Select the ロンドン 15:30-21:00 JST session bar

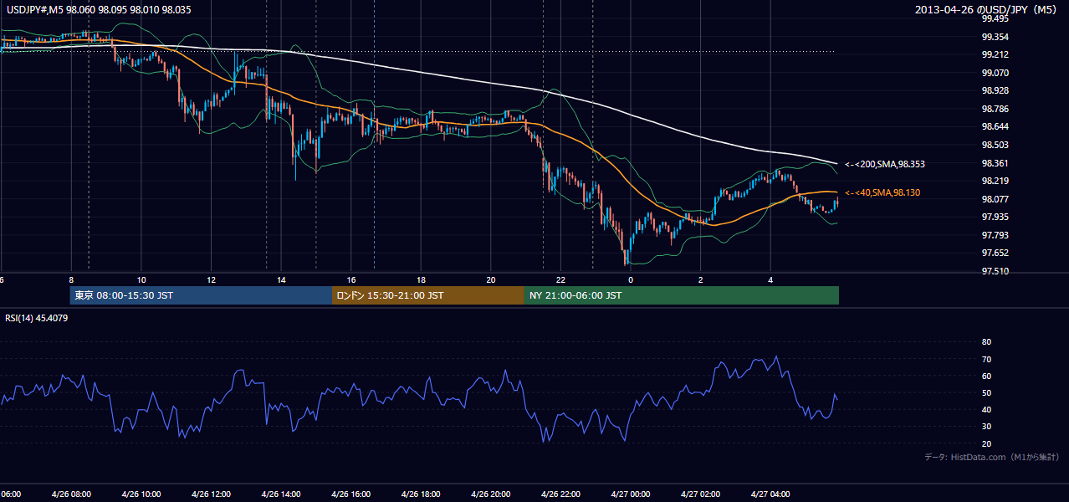point(428,295)
